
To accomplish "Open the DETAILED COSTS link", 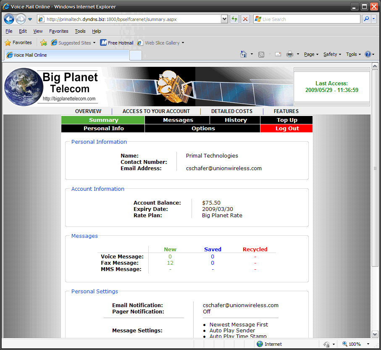I will coord(232,111).
